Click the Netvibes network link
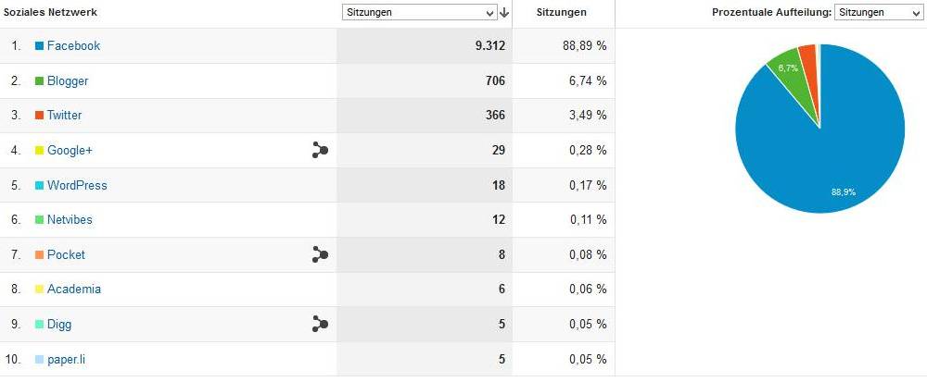 coord(70,220)
